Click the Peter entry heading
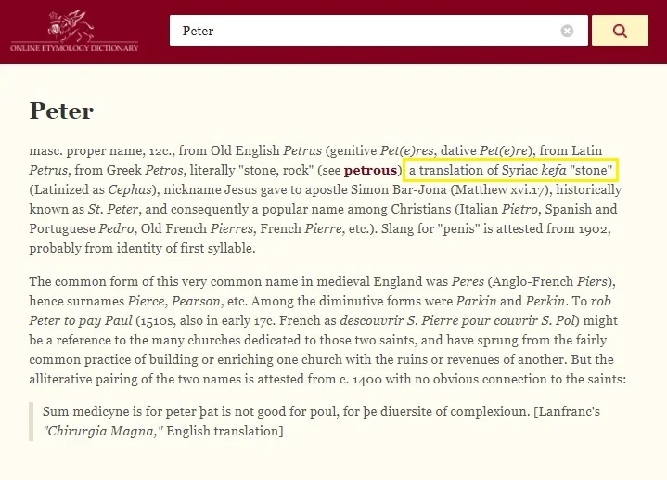This screenshot has width=667, height=480. click(61, 111)
